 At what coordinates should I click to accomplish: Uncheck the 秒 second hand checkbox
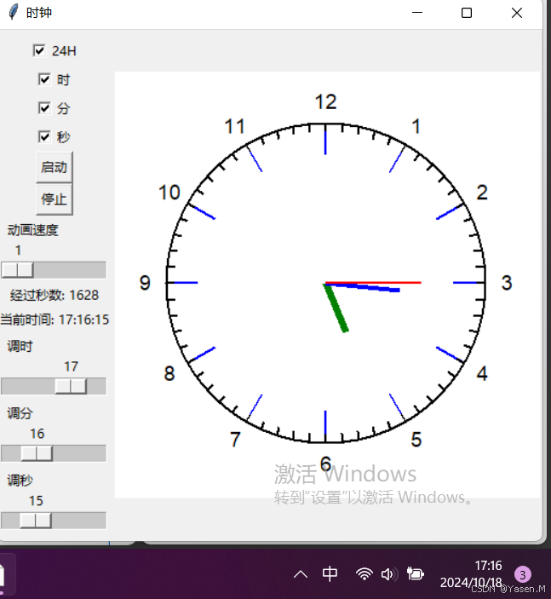click(44, 137)
